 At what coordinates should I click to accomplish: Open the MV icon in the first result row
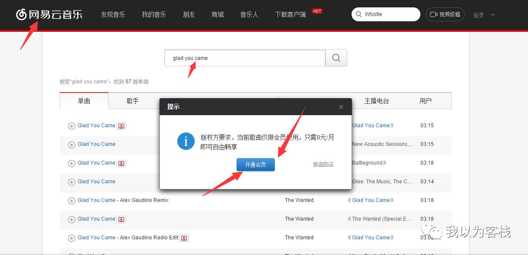122,126
